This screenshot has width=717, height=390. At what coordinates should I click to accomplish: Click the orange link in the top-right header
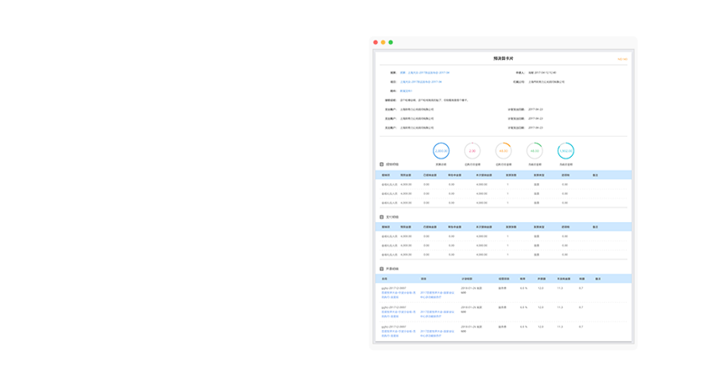pyautogui.click(x=622, y=59)
